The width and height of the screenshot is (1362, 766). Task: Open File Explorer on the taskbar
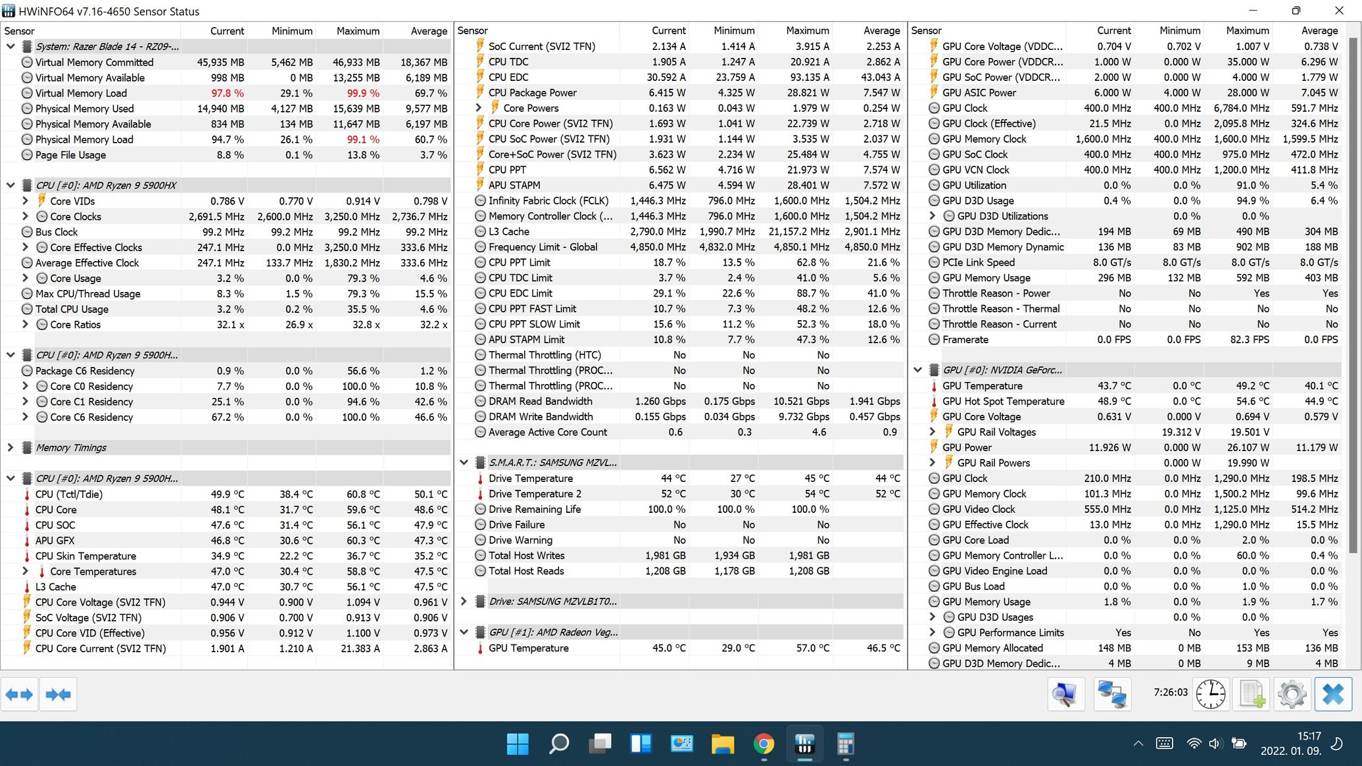(722, 744)
